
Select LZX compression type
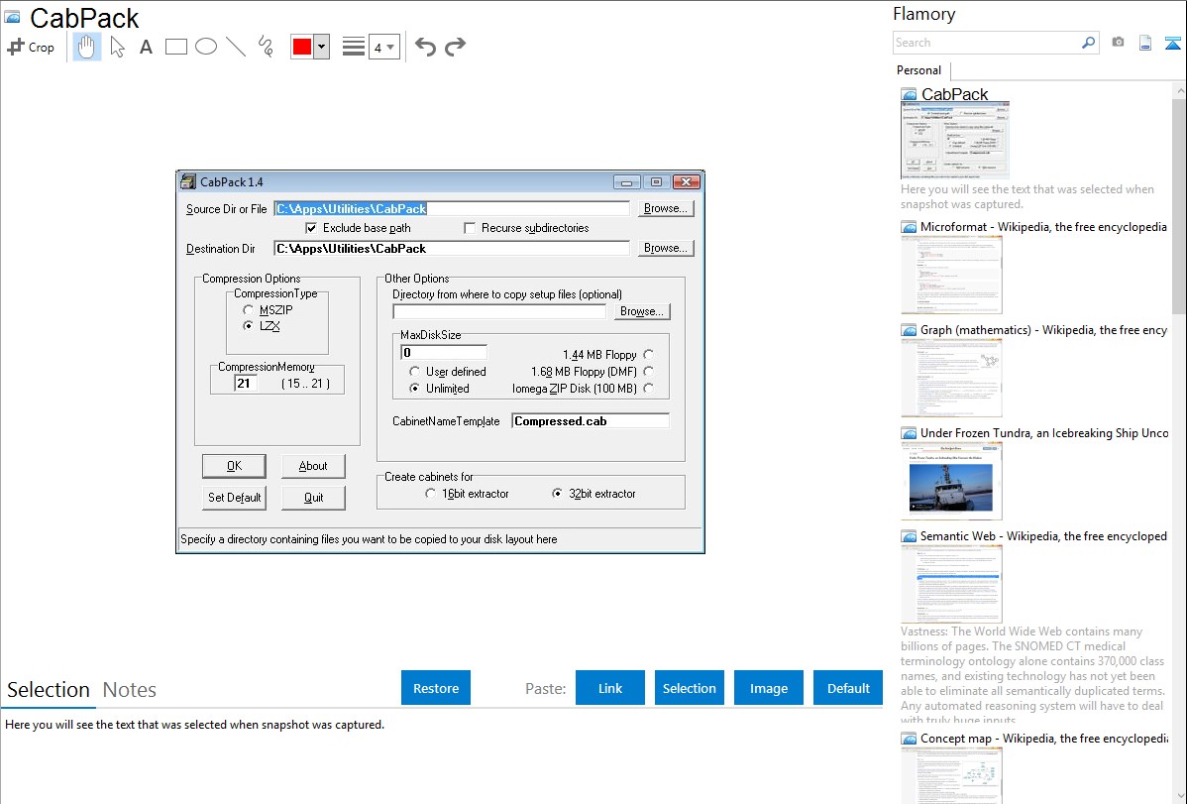pyautogui.click(x=249, y=326)
